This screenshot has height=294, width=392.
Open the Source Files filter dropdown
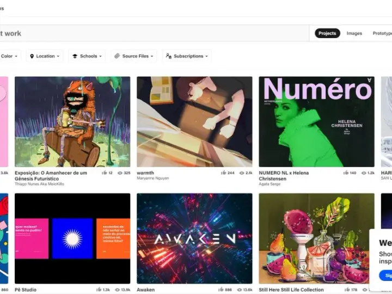(134, 56)
